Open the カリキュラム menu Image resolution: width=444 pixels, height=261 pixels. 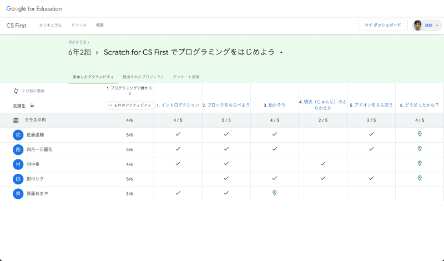tap(50, 25)
